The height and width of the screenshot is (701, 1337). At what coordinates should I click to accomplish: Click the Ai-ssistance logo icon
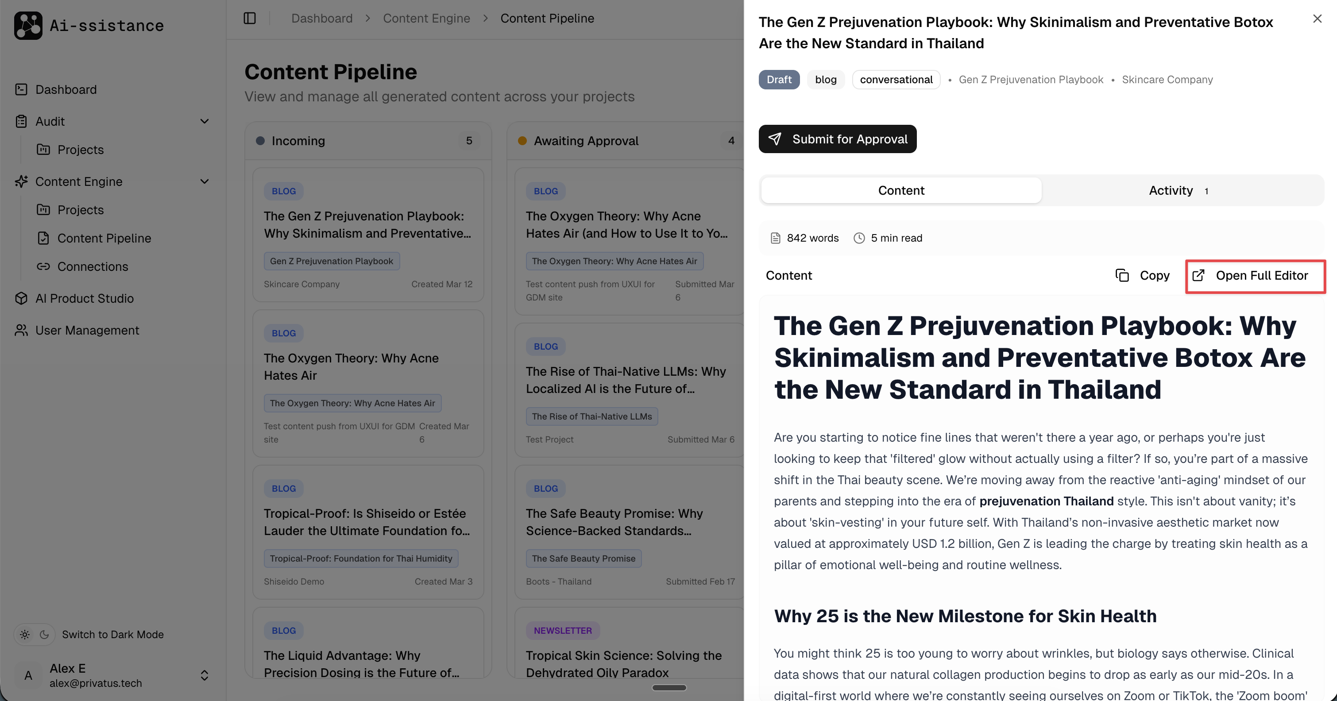click(28, 25)
